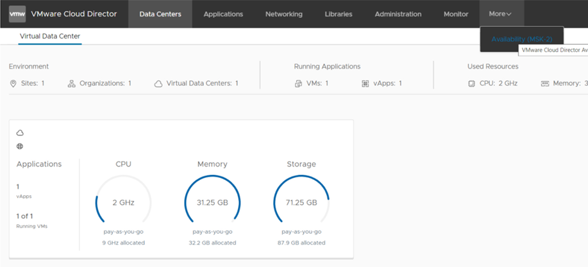Open the Data Centers tab

pyautogui.click(x=160, y=14)
